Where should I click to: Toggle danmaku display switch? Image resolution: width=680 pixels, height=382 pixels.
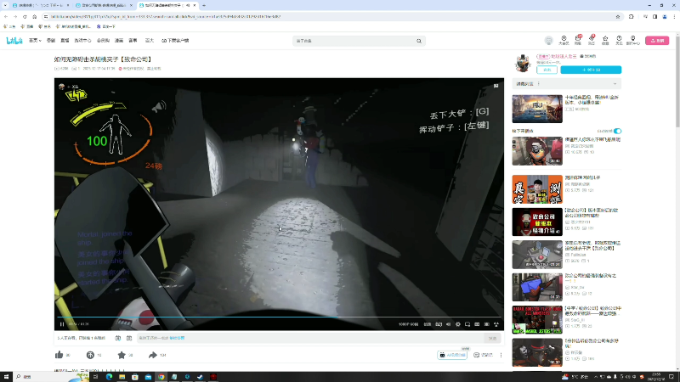click(118, 338)
